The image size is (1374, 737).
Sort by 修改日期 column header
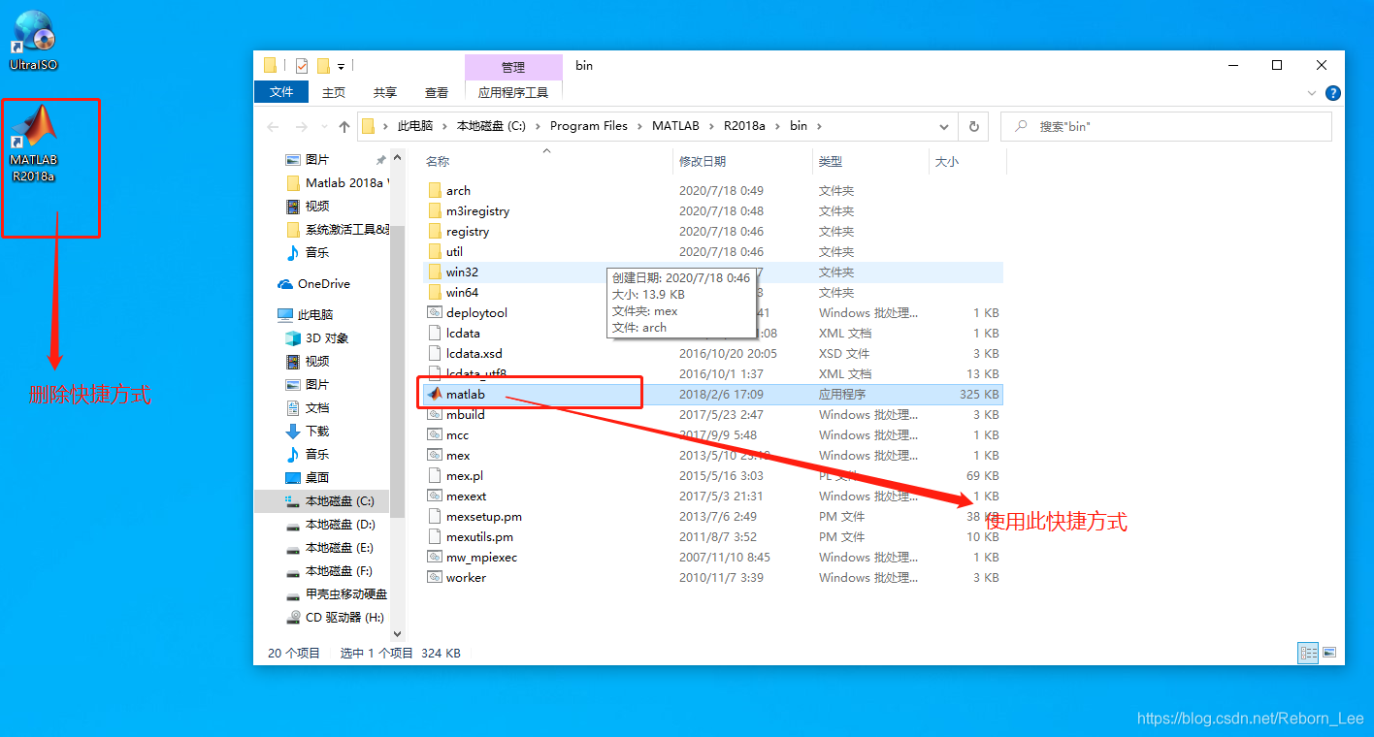742,162
